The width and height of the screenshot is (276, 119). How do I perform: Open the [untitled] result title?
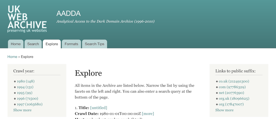tap(99, 108)
